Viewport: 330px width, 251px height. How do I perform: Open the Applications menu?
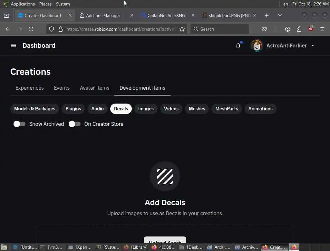pyautogui.click(x=23, y=4)
